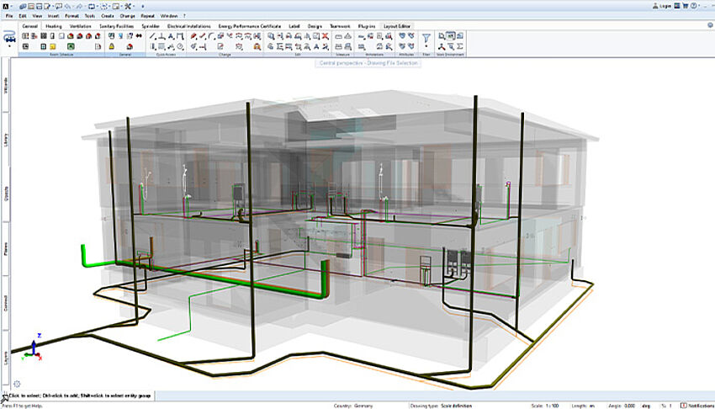Click the red X delete icon
This screenshot has height=409, width=715.
(324, 37)
